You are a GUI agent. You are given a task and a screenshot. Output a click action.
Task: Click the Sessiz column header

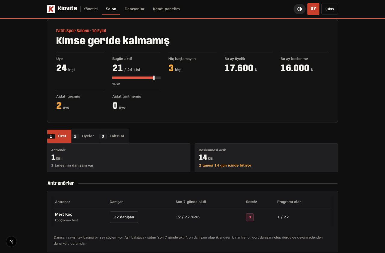point(251,202)
